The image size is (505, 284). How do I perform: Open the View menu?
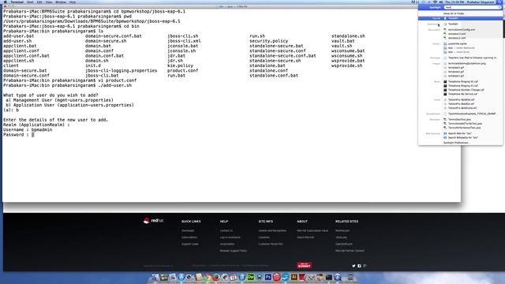[49, 2]
